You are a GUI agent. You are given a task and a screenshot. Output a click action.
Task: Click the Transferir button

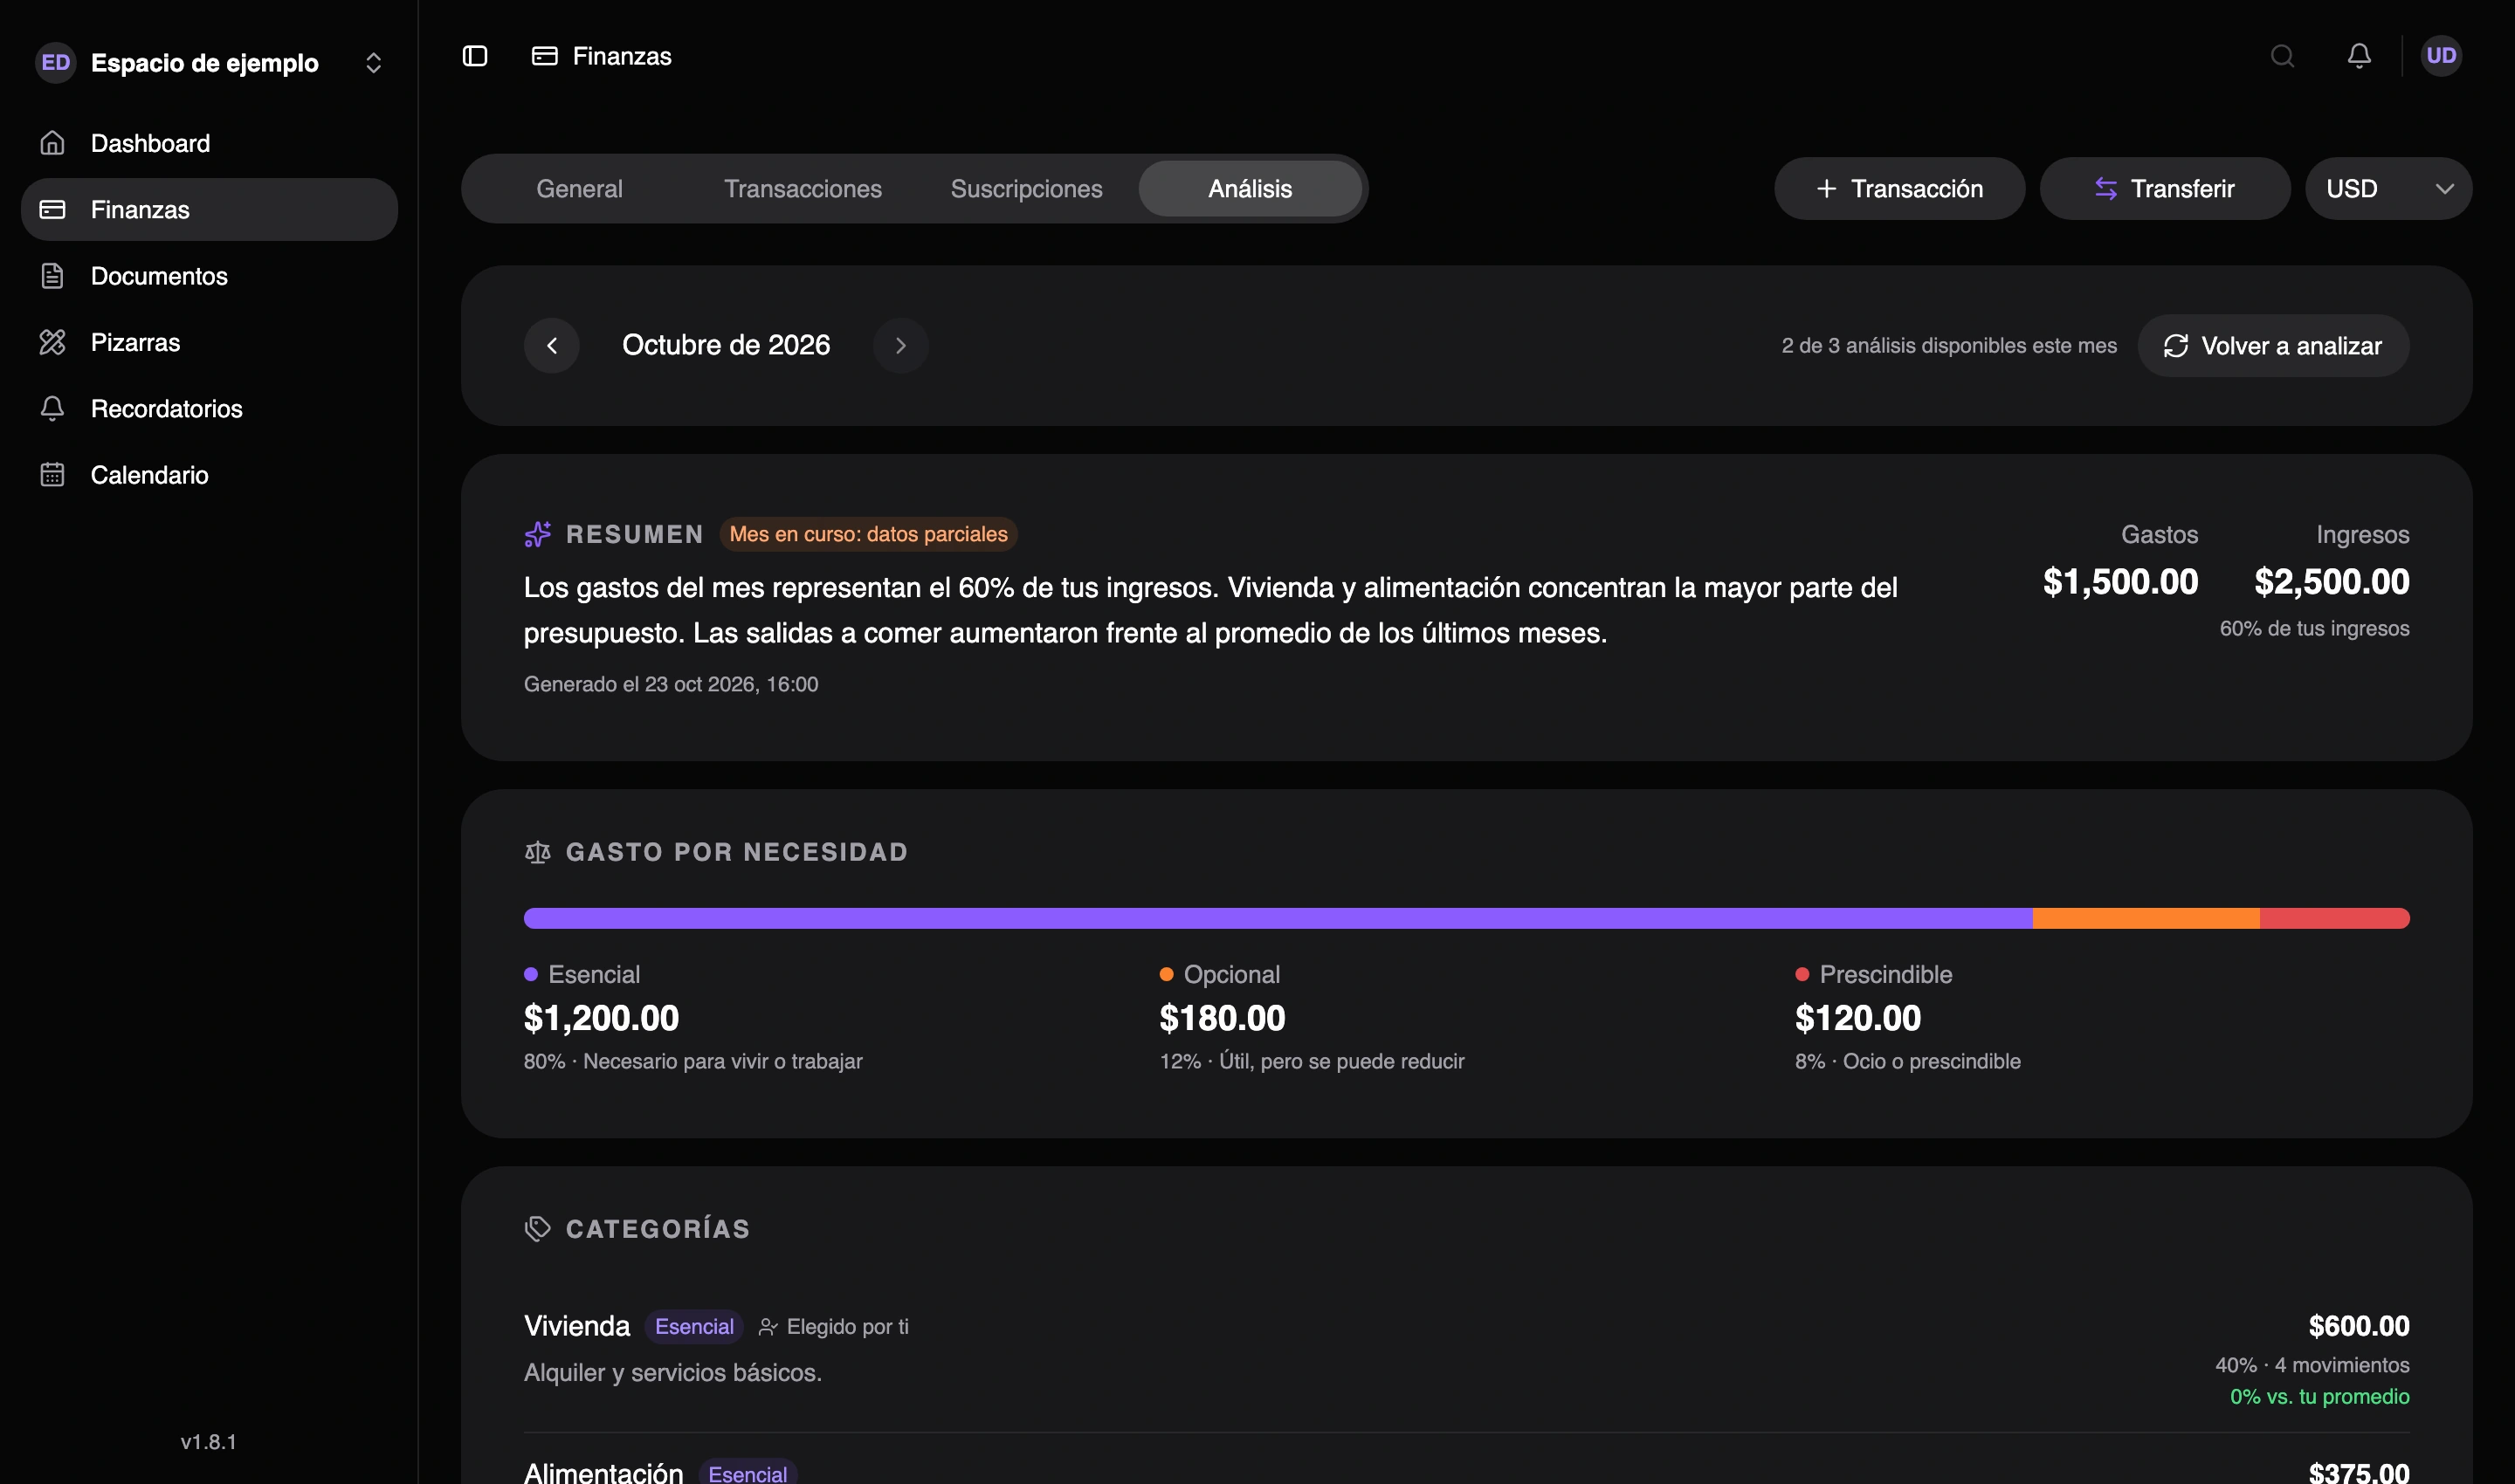pyautogui.click(x=2165, y=188)
